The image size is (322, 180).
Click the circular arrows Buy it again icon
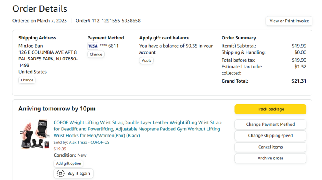pos(61,174)
